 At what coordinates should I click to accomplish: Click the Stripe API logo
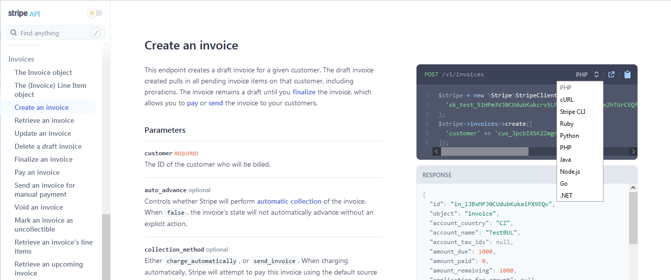coord(24,13)
